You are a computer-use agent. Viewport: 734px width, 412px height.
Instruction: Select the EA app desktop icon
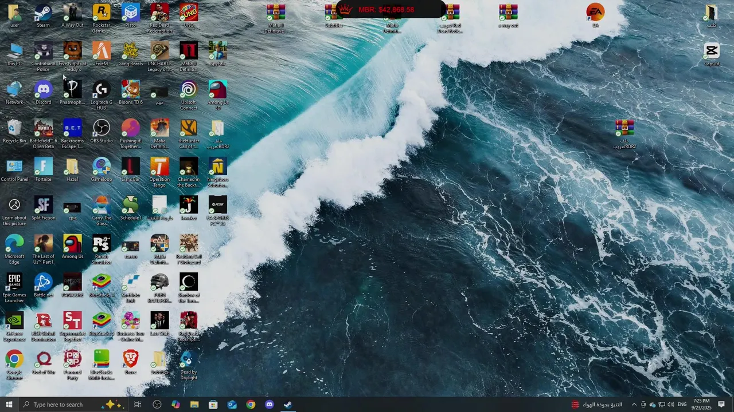[595, 15]
